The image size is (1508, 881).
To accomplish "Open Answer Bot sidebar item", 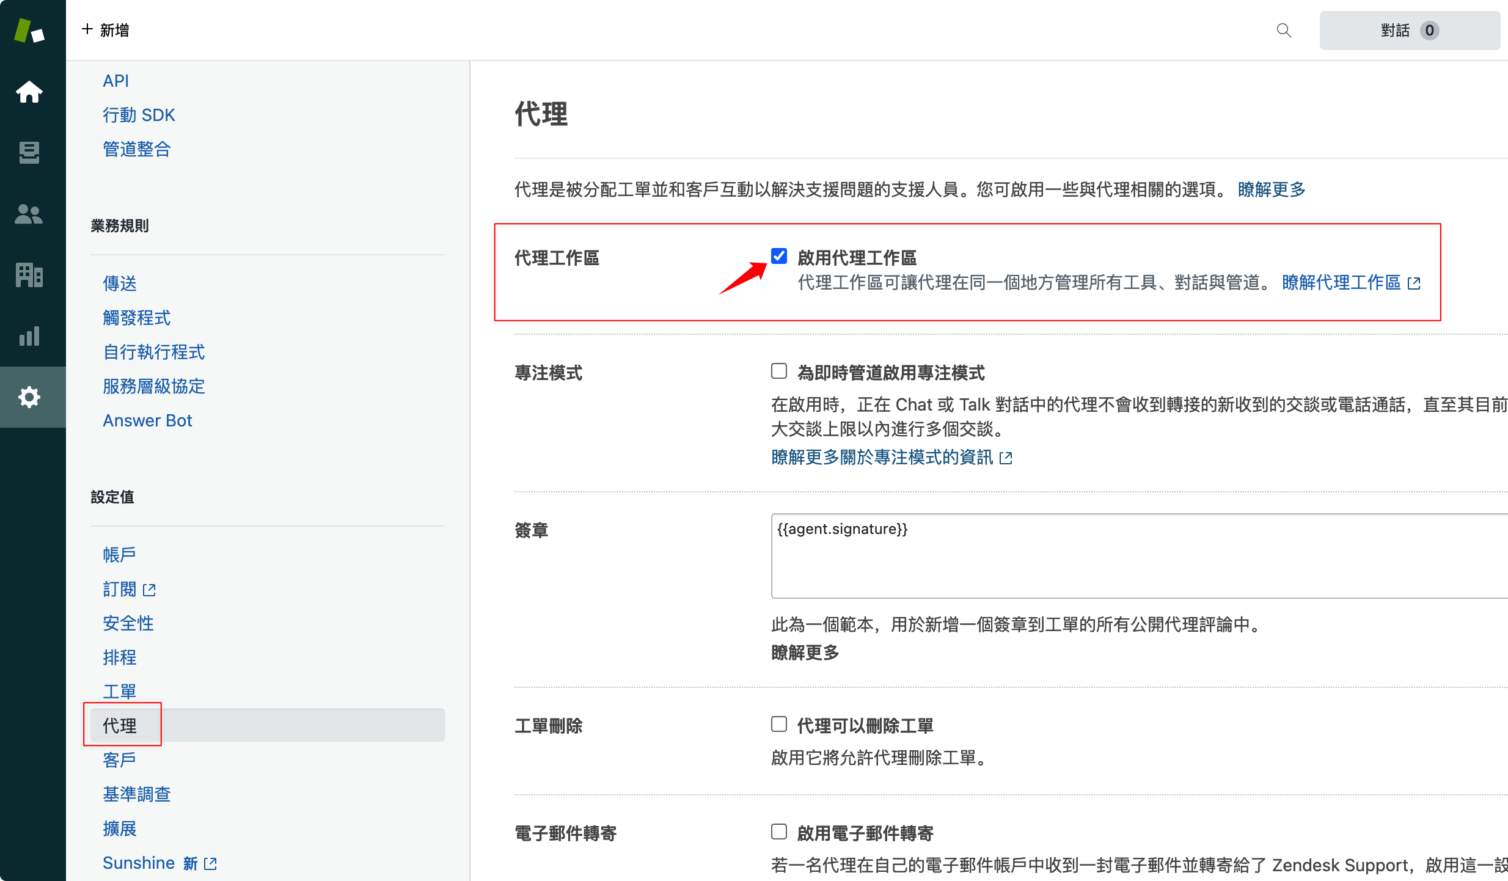I will click(x=147, y=420).
